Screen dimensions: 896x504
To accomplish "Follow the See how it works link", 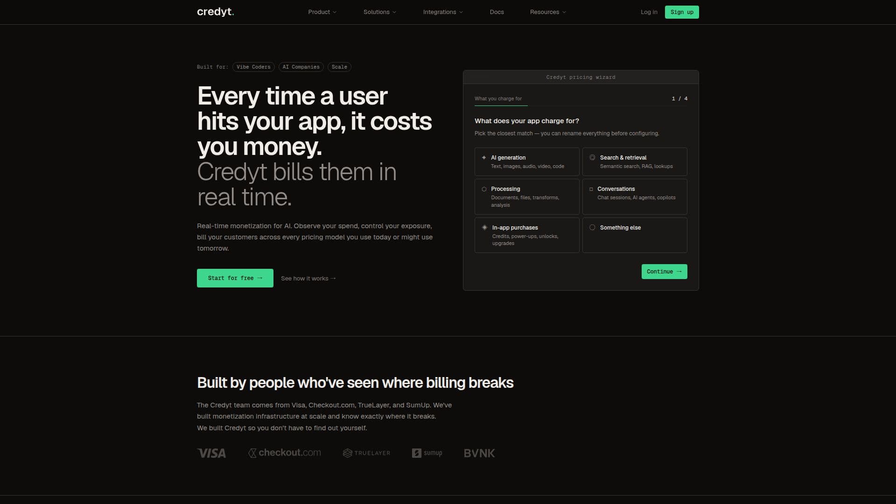I will click(308, 279).
